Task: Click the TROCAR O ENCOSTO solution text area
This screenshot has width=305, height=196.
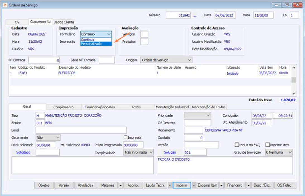Action: 225,165
